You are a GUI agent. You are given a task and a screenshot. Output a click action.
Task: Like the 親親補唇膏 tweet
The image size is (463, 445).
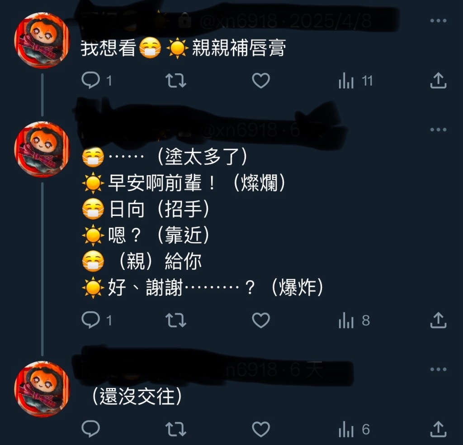point(261,81)
